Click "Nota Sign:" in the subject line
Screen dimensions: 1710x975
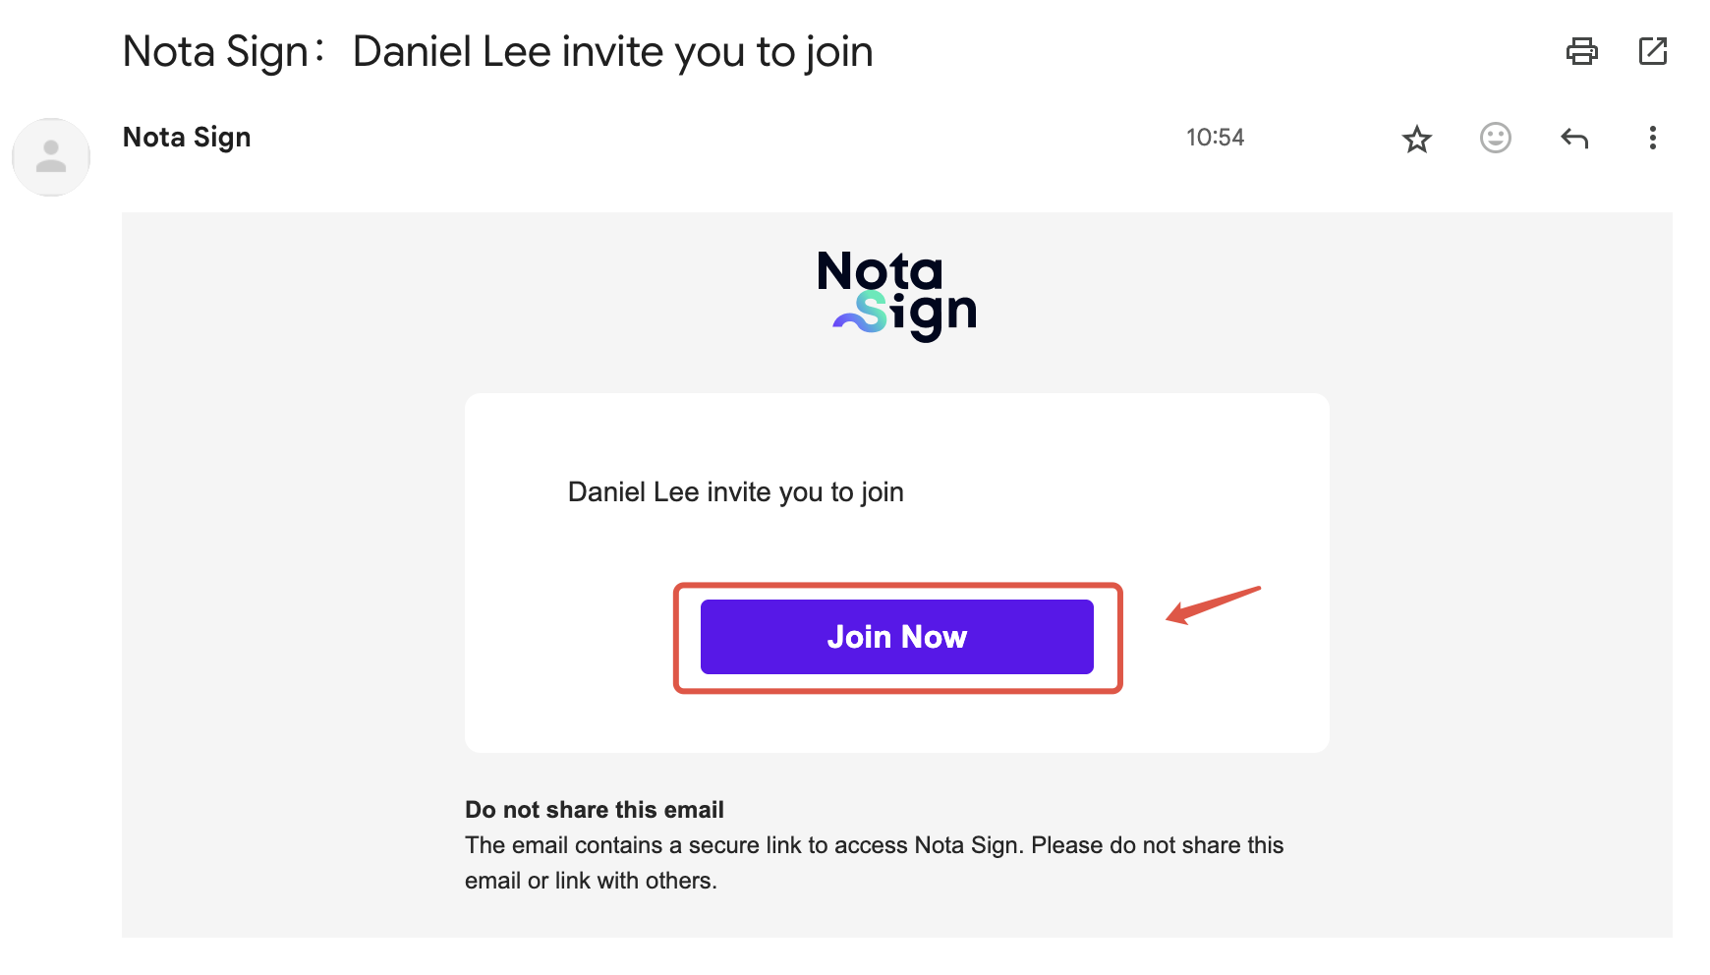223,52
